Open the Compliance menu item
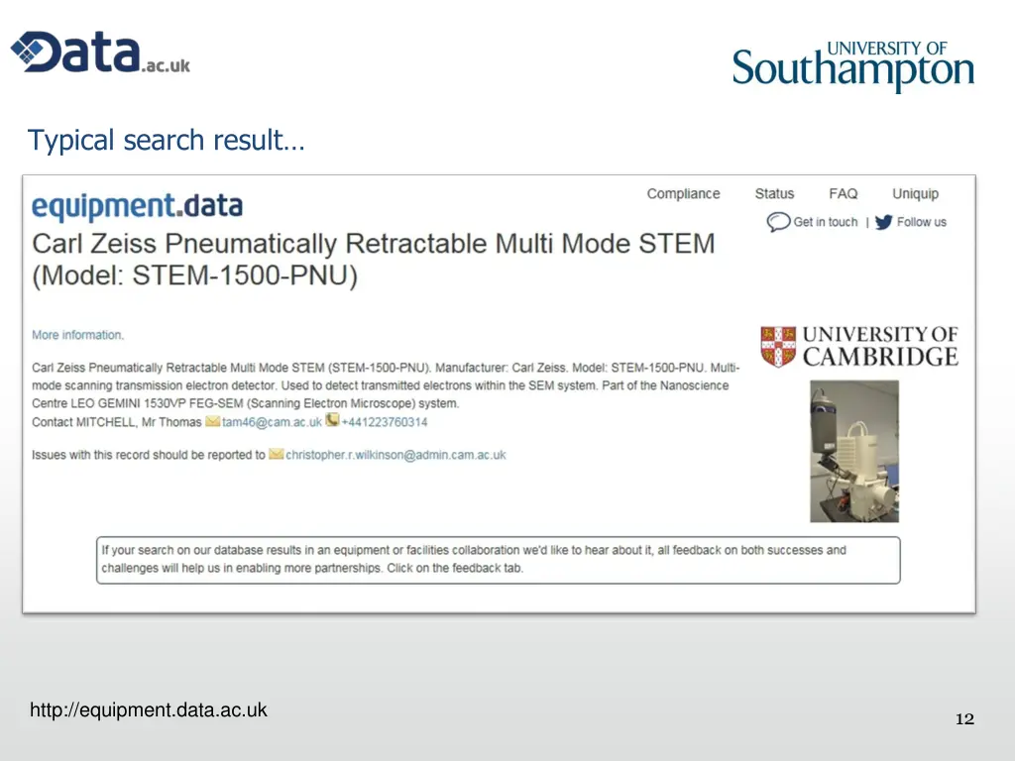 pos(683,193)
